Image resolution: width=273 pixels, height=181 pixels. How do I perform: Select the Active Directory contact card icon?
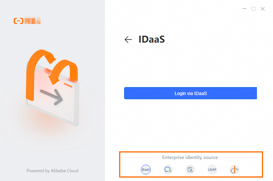190,170
